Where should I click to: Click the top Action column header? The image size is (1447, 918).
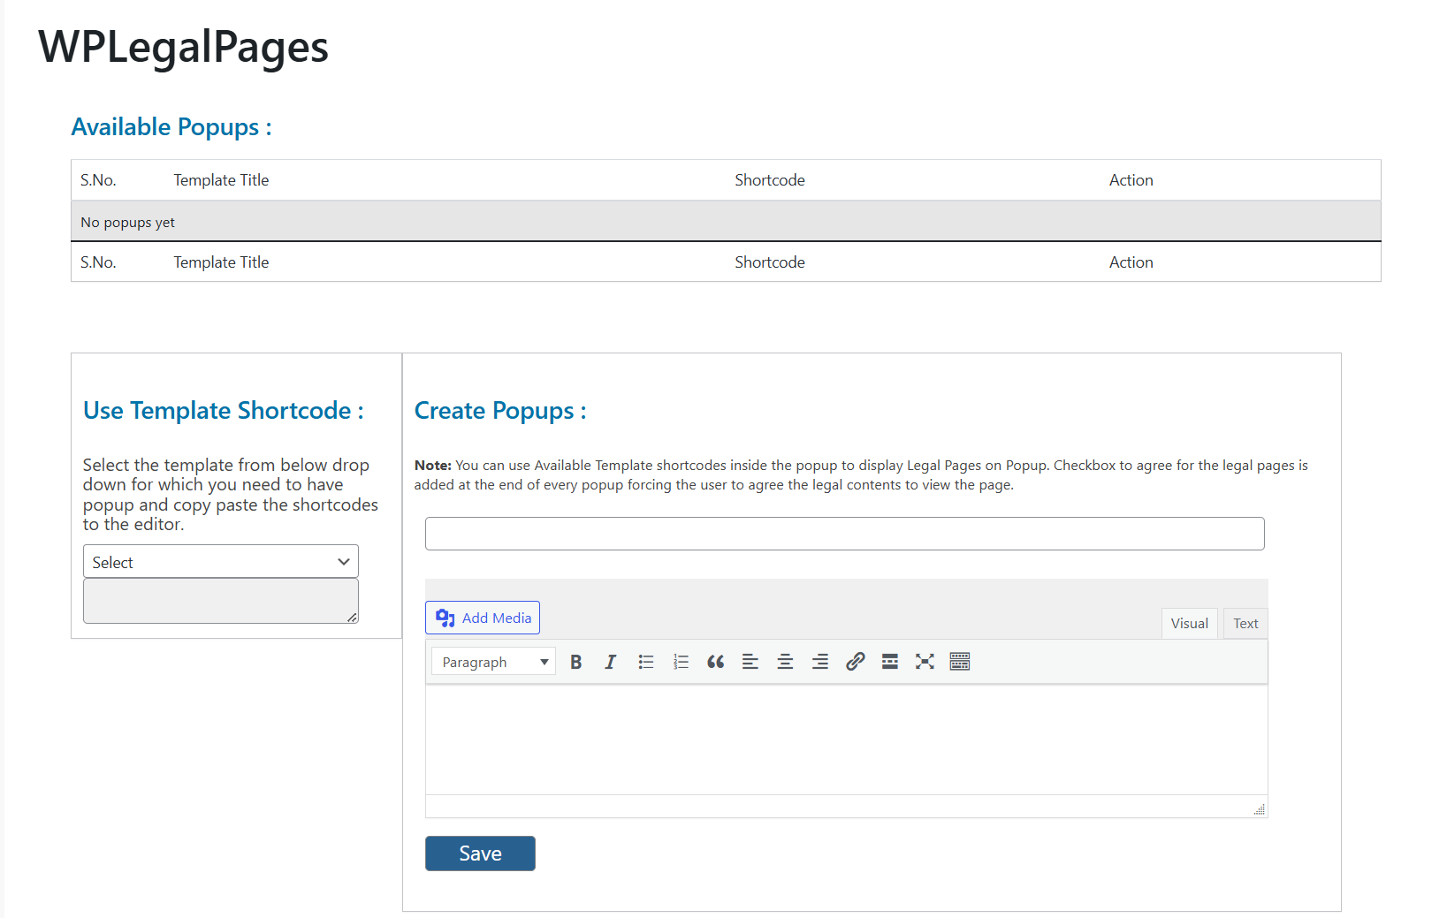pos(1131,180)
